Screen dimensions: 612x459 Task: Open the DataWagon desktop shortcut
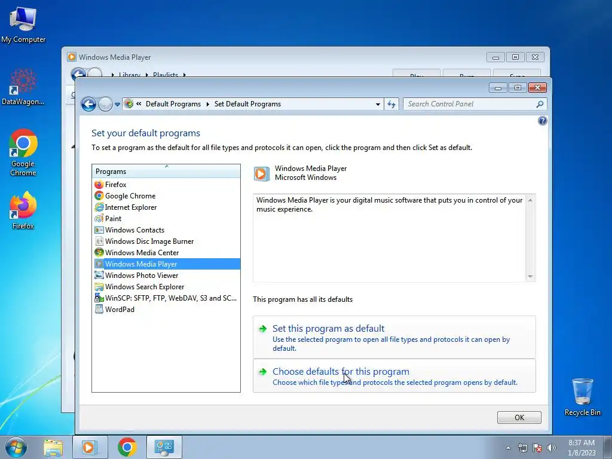[23, 87]
